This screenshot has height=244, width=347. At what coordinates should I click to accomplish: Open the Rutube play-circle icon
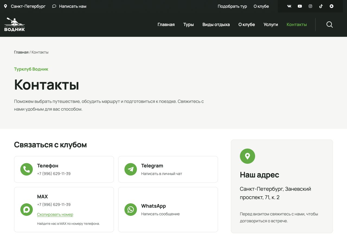pyautogui.click(x=332, y=6)
